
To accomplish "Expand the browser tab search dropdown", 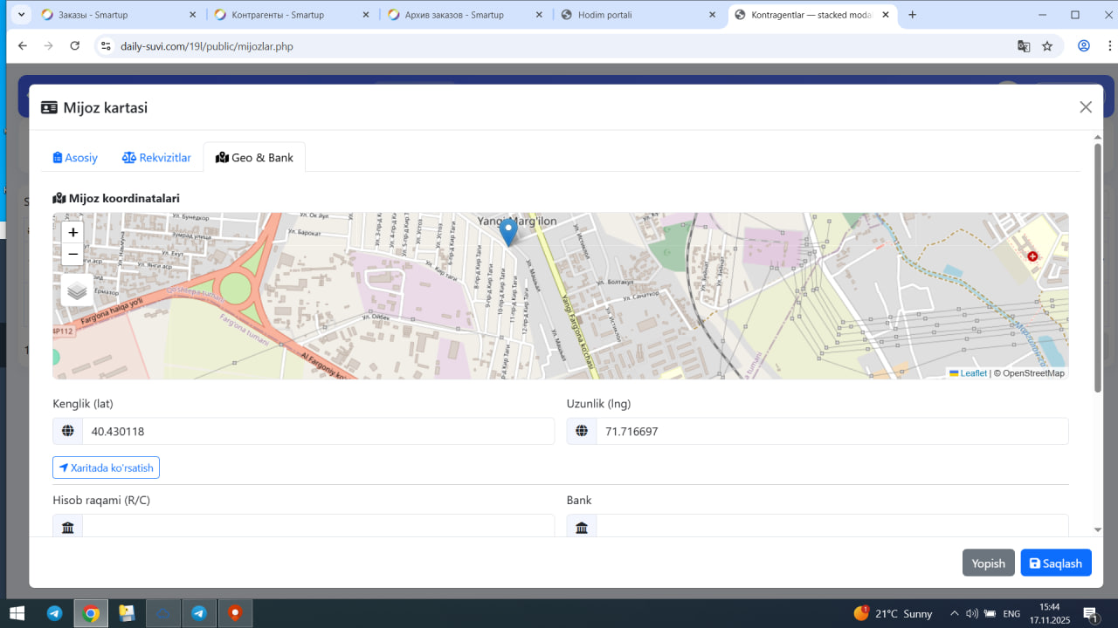I will tap(22, 15).
